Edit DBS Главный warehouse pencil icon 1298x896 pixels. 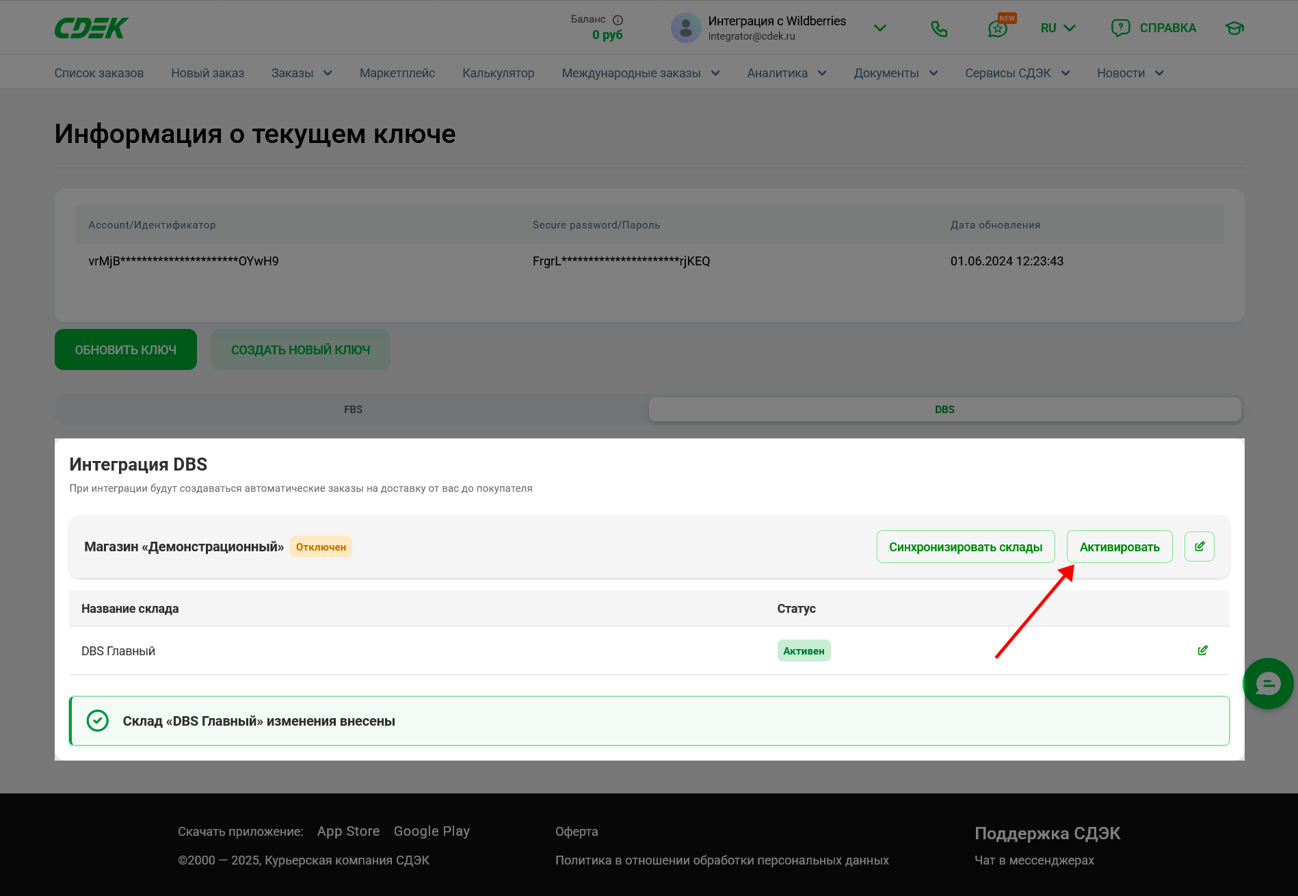point(1202,650)
